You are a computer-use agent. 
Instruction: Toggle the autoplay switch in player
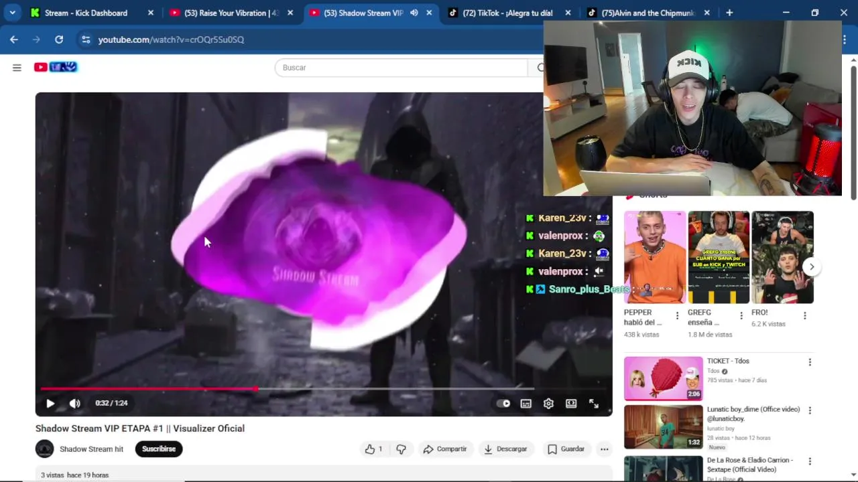pyautogui.click(x=503, y=404)
